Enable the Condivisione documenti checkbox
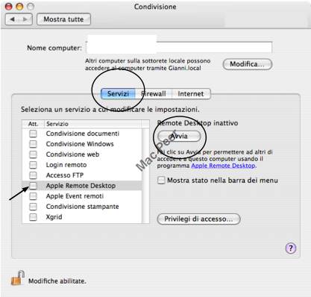This screenshot has width=311, height=297. point(33,134)
